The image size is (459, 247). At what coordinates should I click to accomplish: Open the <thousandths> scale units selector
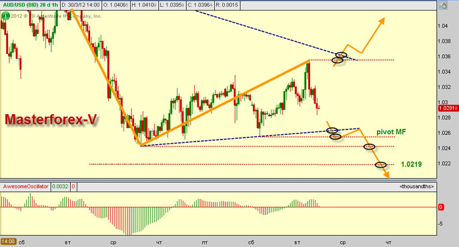coord(416,187)
